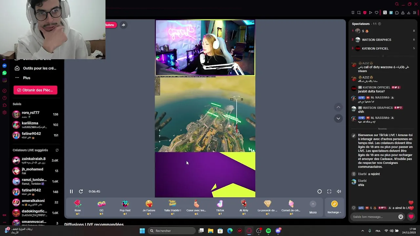
Task: Send the Je t'adore gift
Action: [x=149, y=207]
